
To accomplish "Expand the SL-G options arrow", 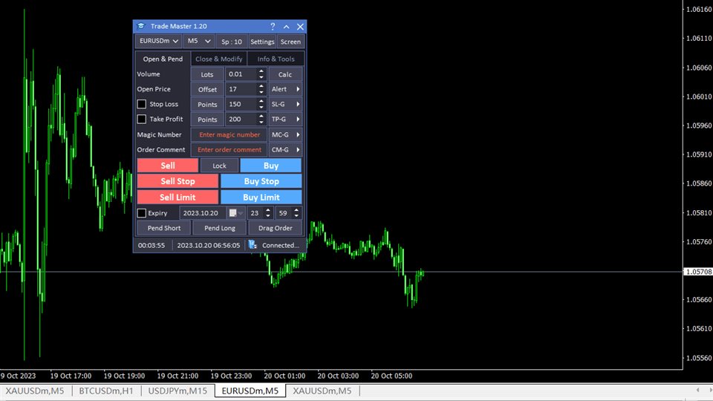I will pos(298,104).
